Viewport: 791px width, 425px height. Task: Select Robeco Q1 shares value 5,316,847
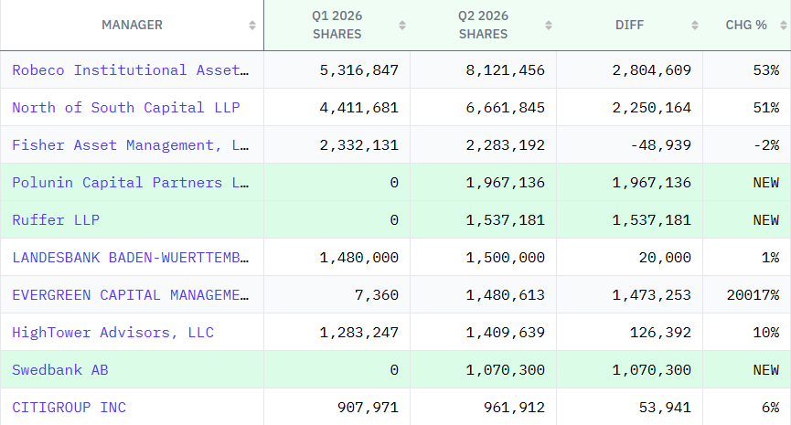pyautogui.click(x=359, y=70)
